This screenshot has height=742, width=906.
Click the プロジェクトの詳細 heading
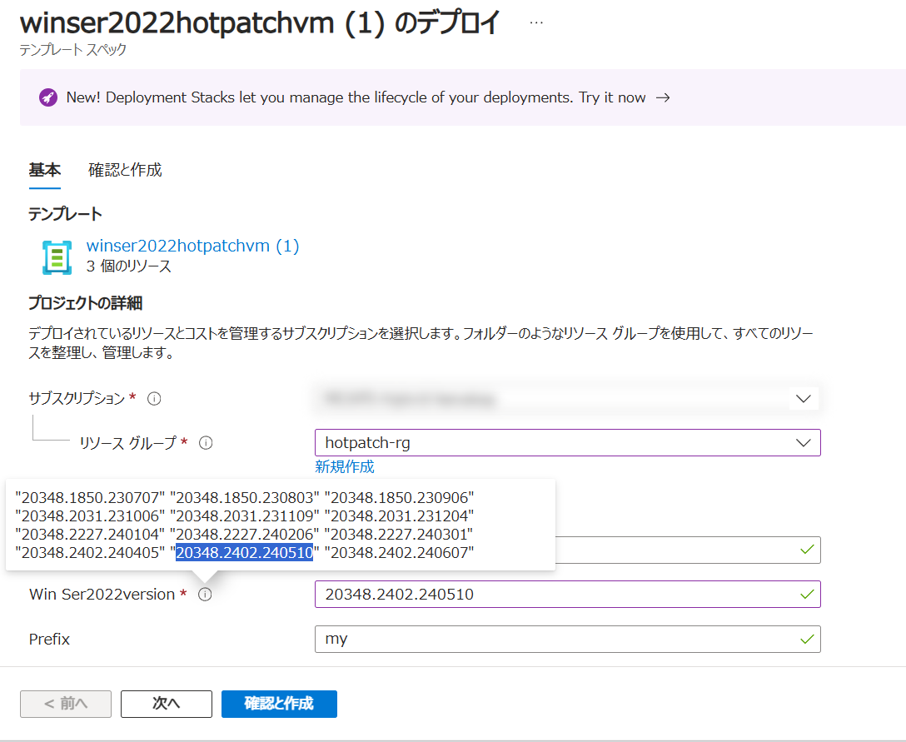tap(86, 303)
